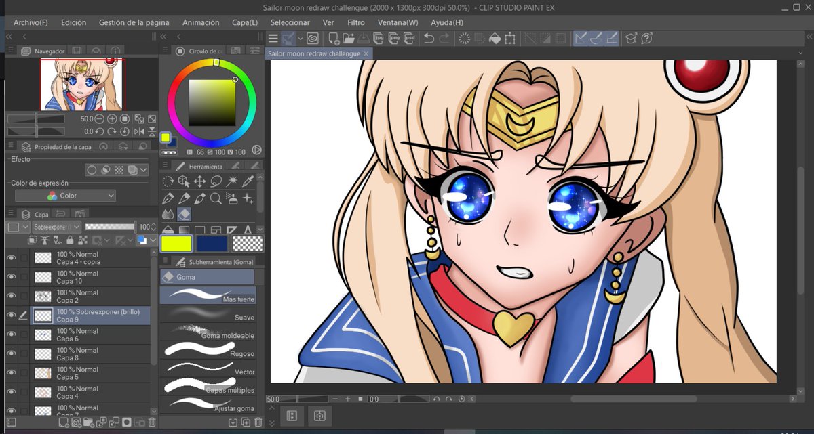Click the Redo arrow in command bar
Screen dimensions: 814x434
pyautogui.click(x=444, y=39)
